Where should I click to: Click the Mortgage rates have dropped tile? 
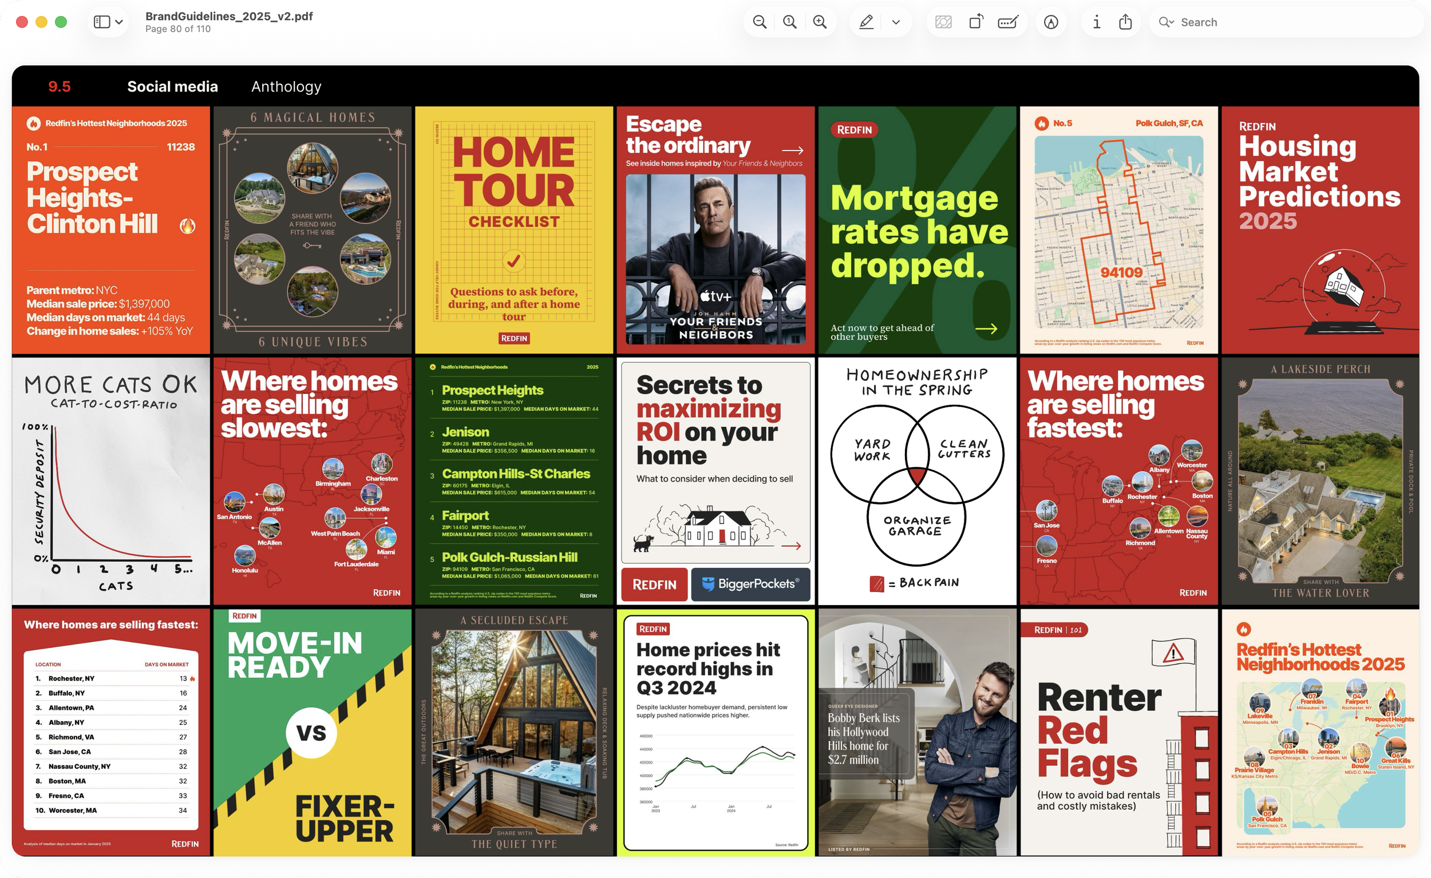tap(917, 230)
